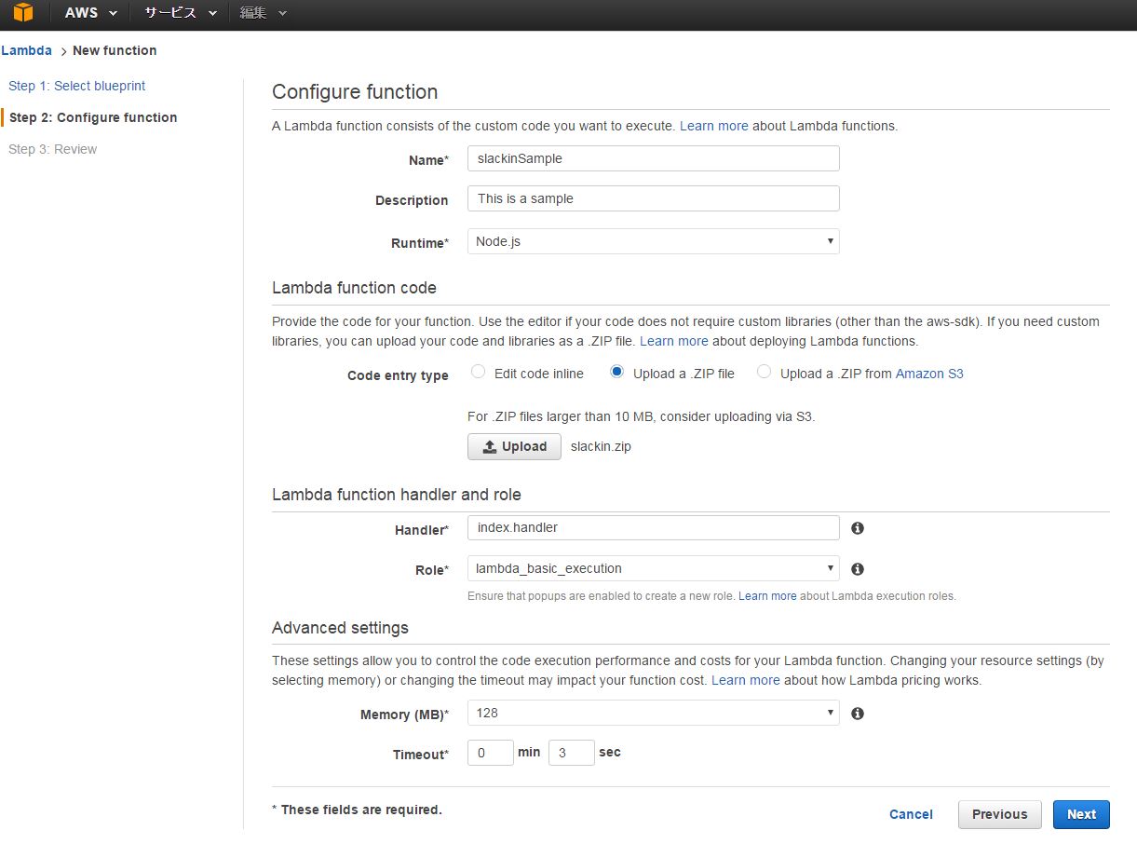Click the Timeout seconds field
The width and height of the screenshot is (1137, 844).
571,753
